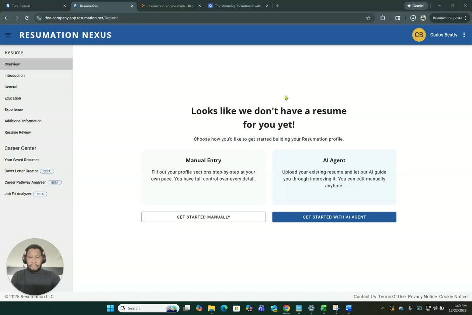Open Your Saved Resumes
Screen dimensions: 472x315
36,160
